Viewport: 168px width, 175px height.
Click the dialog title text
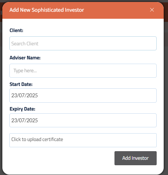46,10
